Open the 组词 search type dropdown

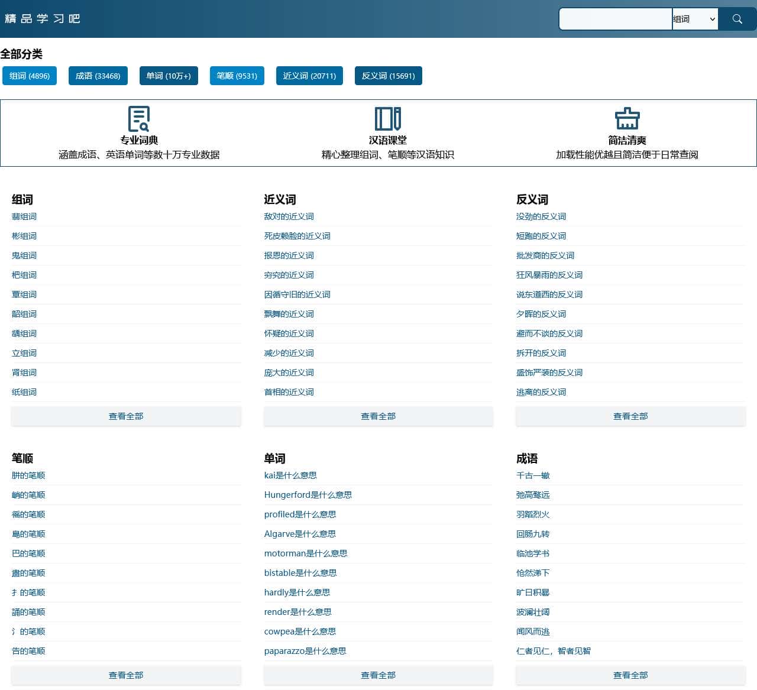pyautogui.click(x=695, y=19)
